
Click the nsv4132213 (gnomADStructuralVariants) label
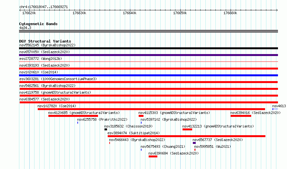tap(218, 126)
